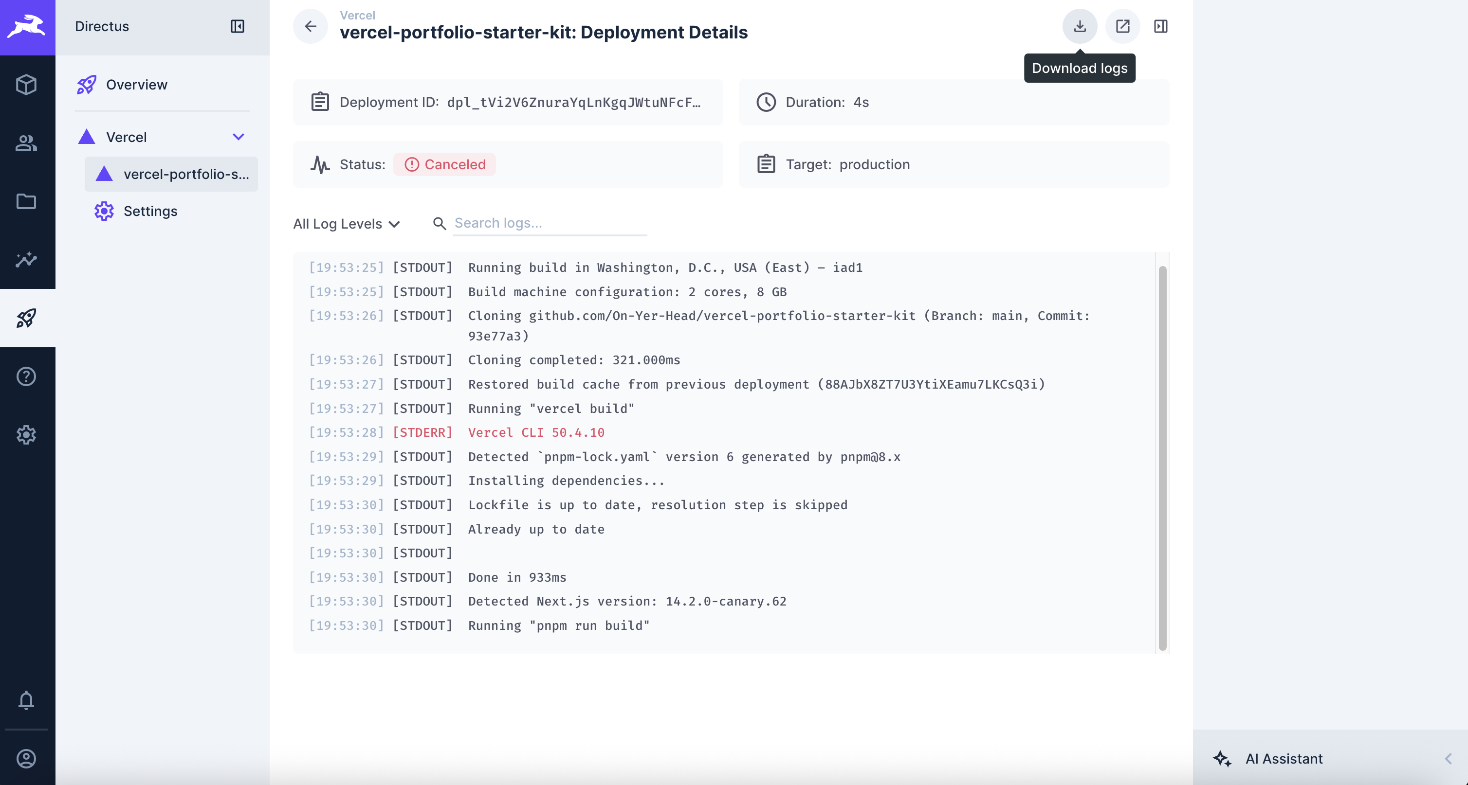Screen dimensions: 1468x785
Task: Click the Download logs icon
Action: point(1080,26)
